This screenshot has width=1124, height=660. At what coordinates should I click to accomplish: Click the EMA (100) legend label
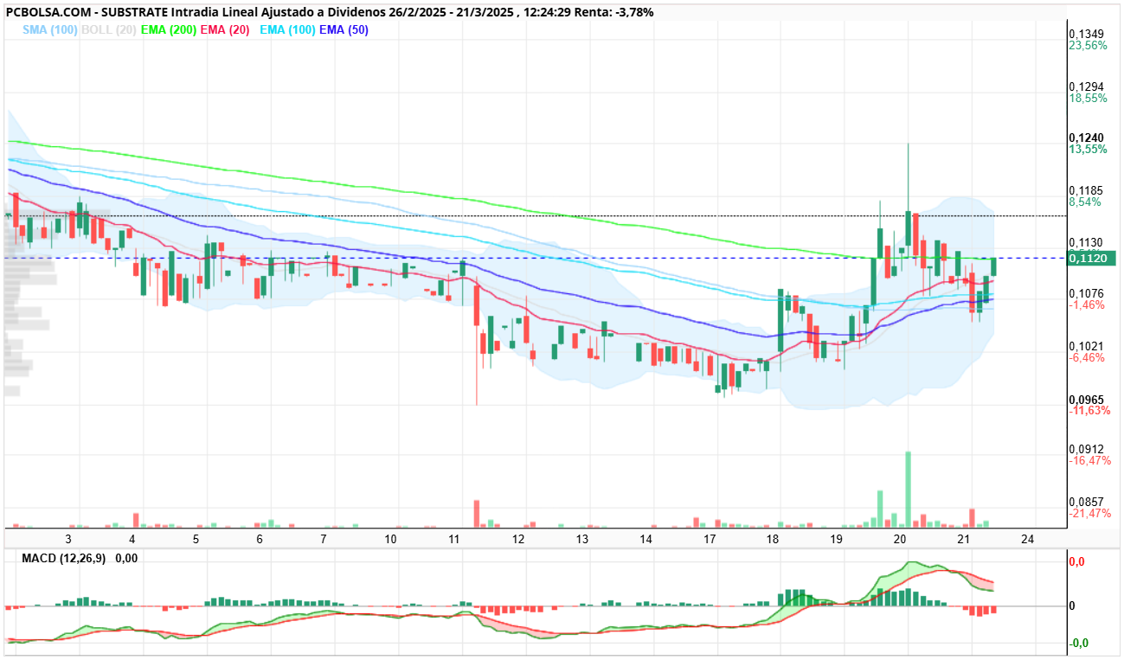(x=287, y=29)
